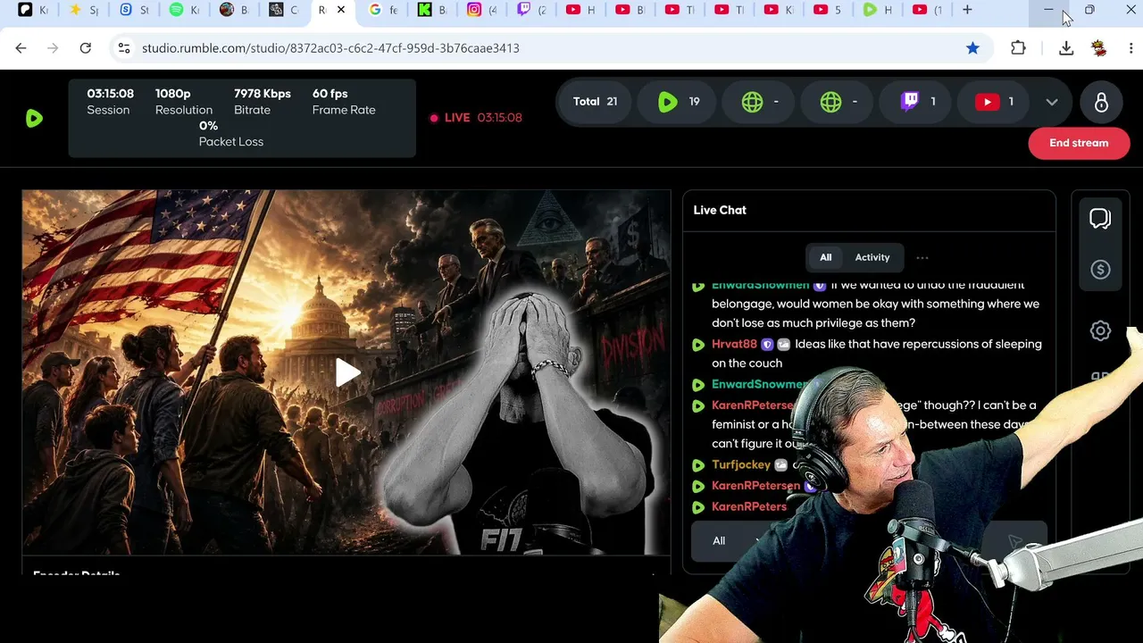Click the address bar URL
The width and height of the screenshot is (1143, 643).
(x=330, y=48)
